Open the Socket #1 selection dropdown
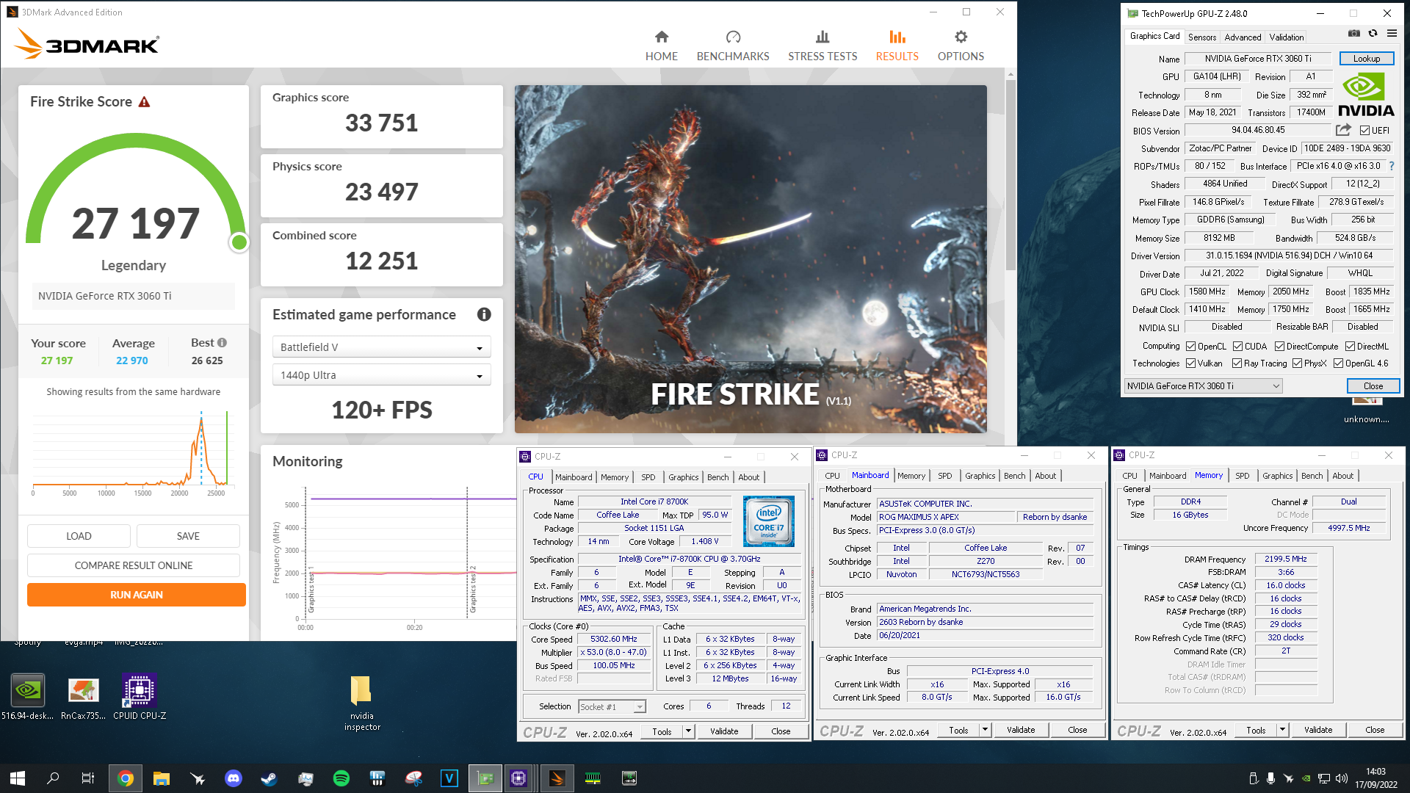The image size is (1410, 793). [x=612, y=707]
